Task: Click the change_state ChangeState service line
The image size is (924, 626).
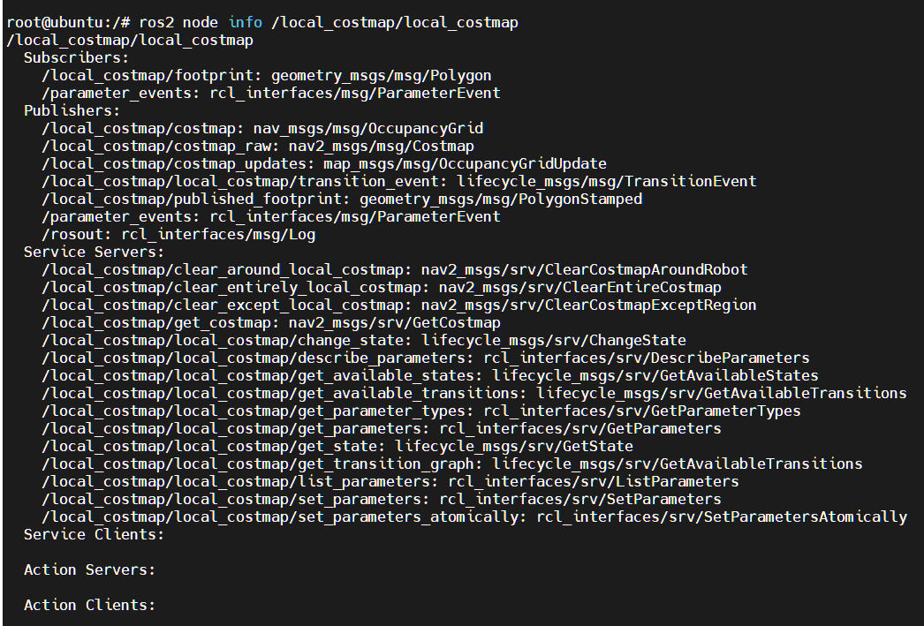Action: coord(364,341)
